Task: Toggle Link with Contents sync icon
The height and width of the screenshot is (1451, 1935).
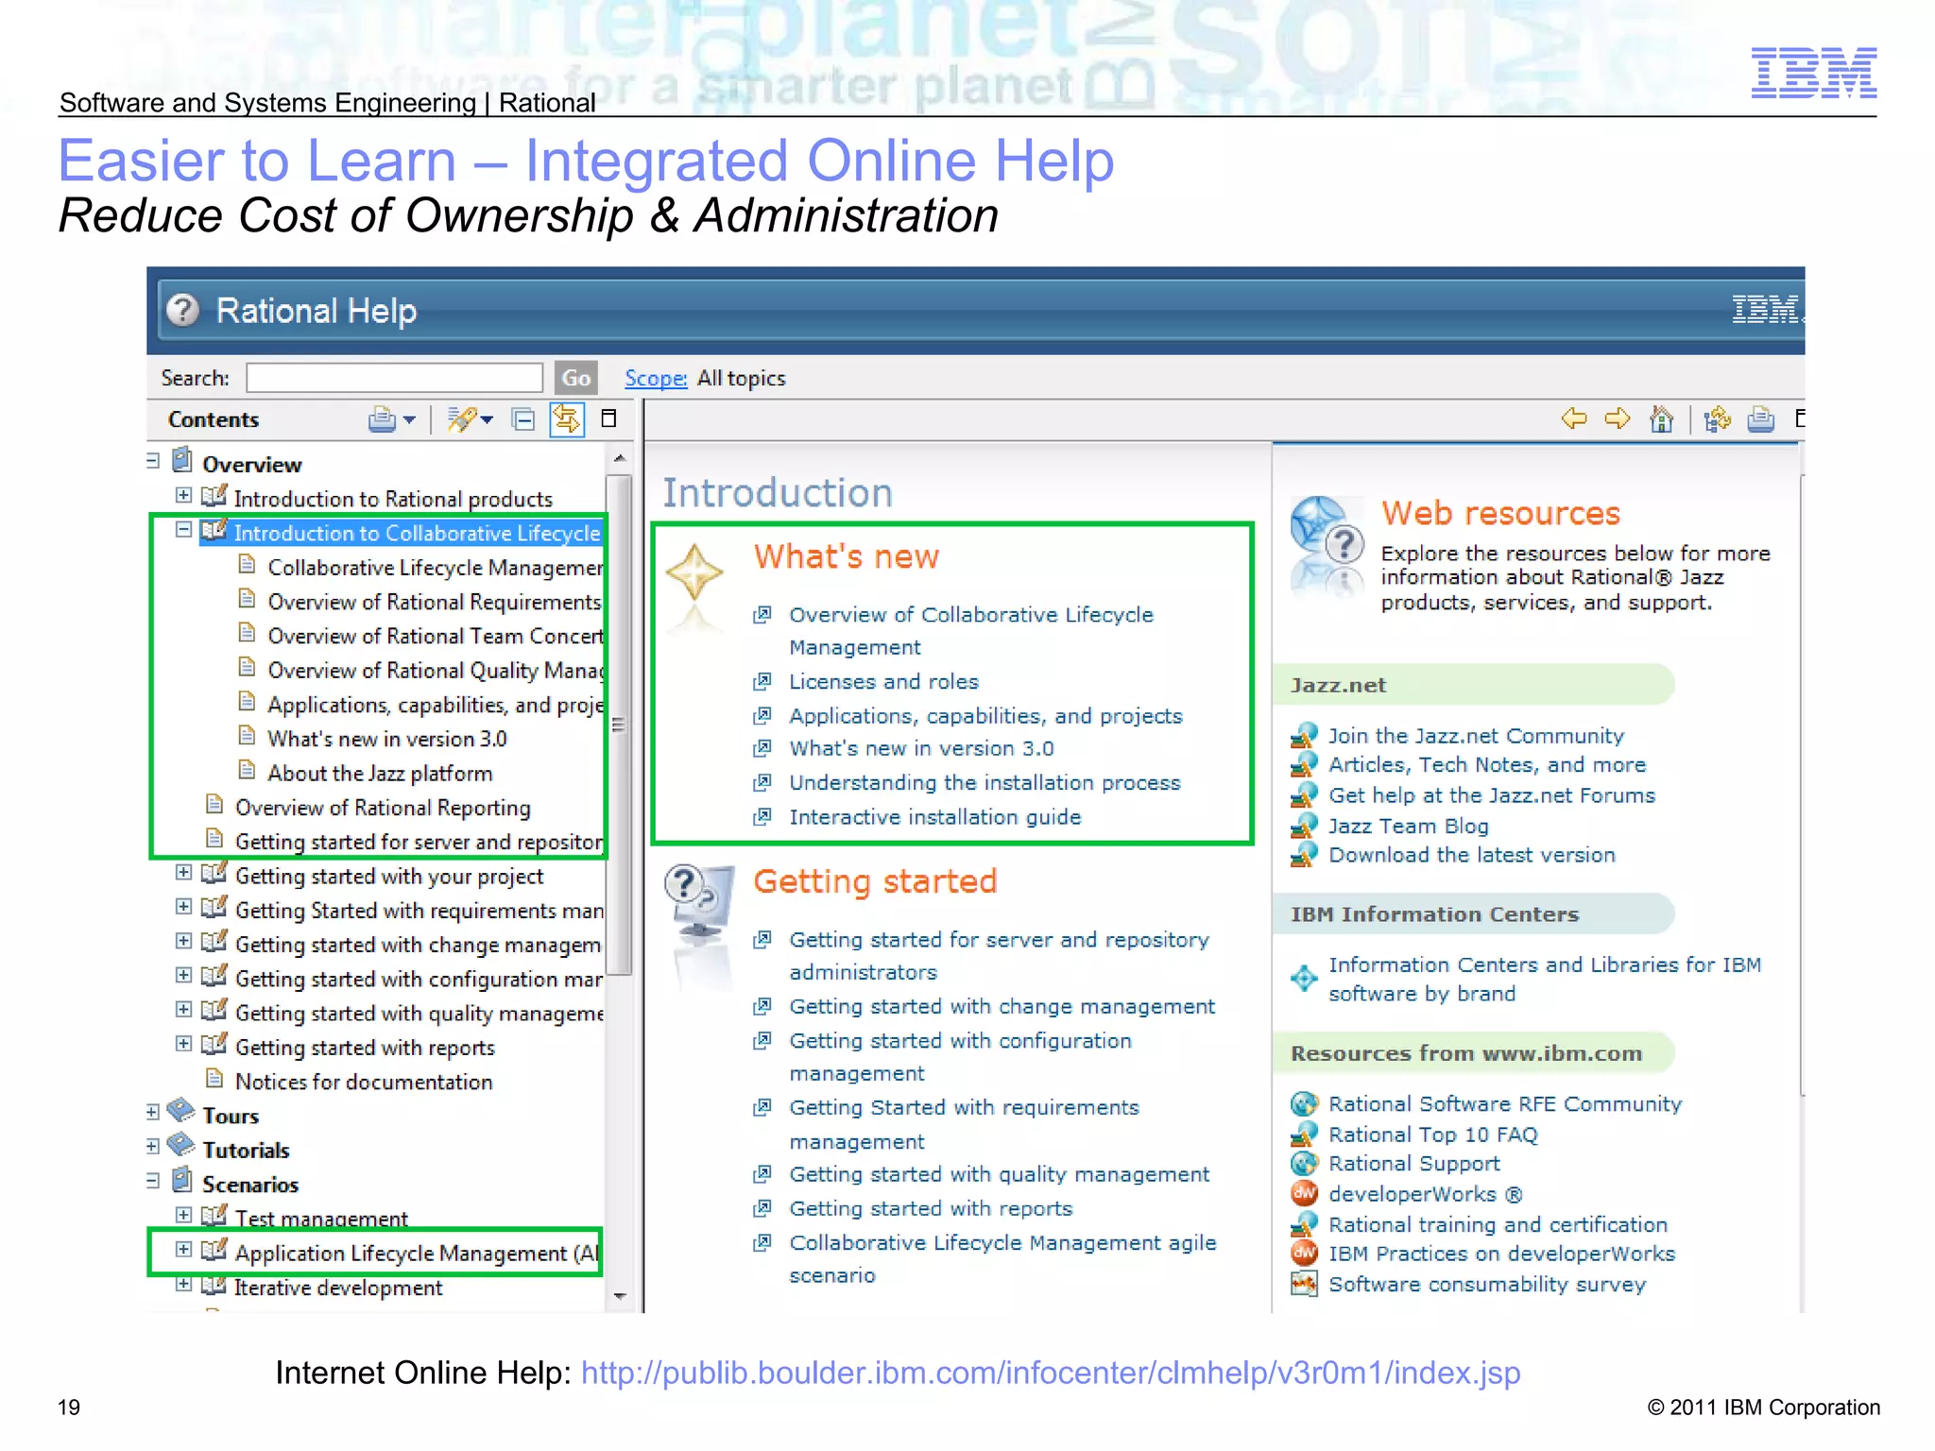Action: pos(567,418)
